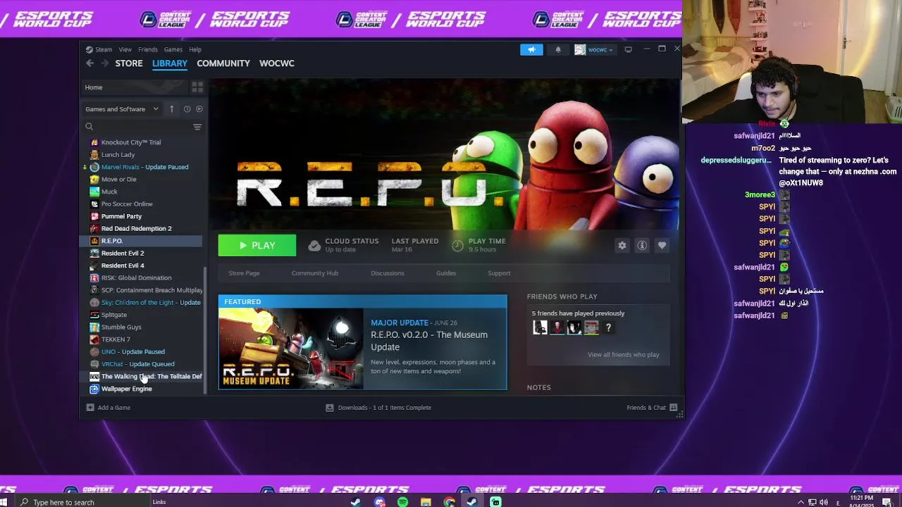Click the Wallpaper Engine icon in list

94,389
